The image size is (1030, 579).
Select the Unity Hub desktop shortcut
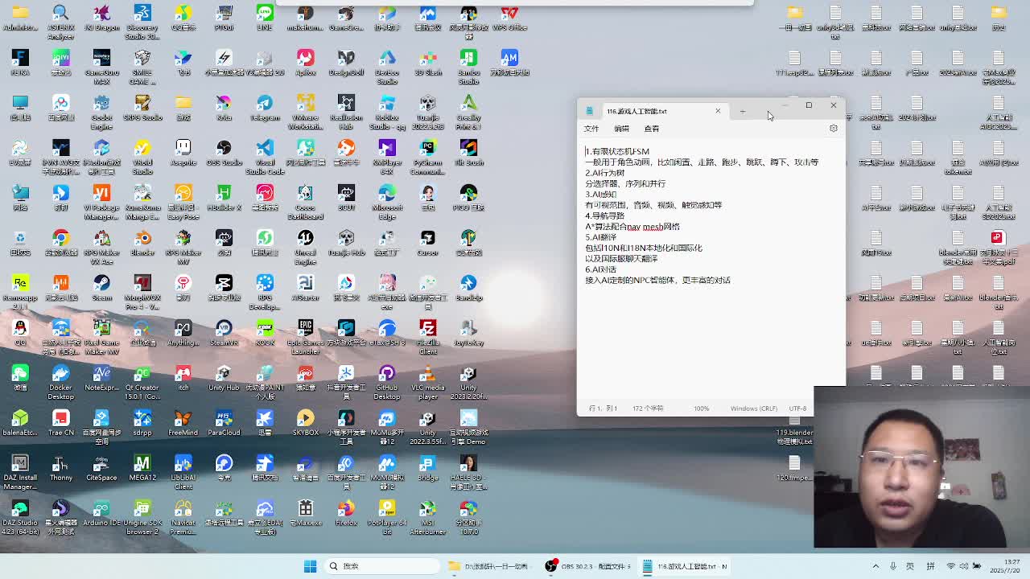pyautogui.click(x=224, y=375)
